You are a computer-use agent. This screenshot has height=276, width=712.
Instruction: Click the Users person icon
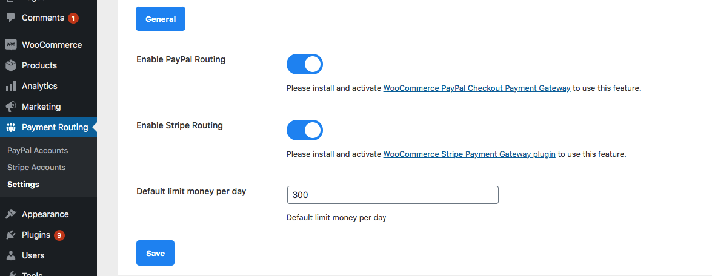tap(10, 255)
